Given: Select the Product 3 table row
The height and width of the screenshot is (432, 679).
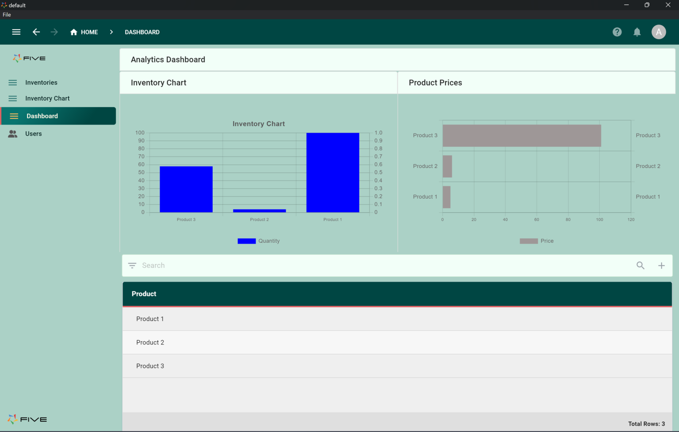Looking at the screenshot, I should (x=397, y=366).
